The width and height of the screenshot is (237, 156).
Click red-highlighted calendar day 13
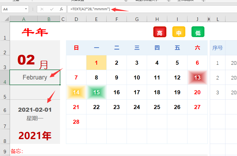pos(197,77)
